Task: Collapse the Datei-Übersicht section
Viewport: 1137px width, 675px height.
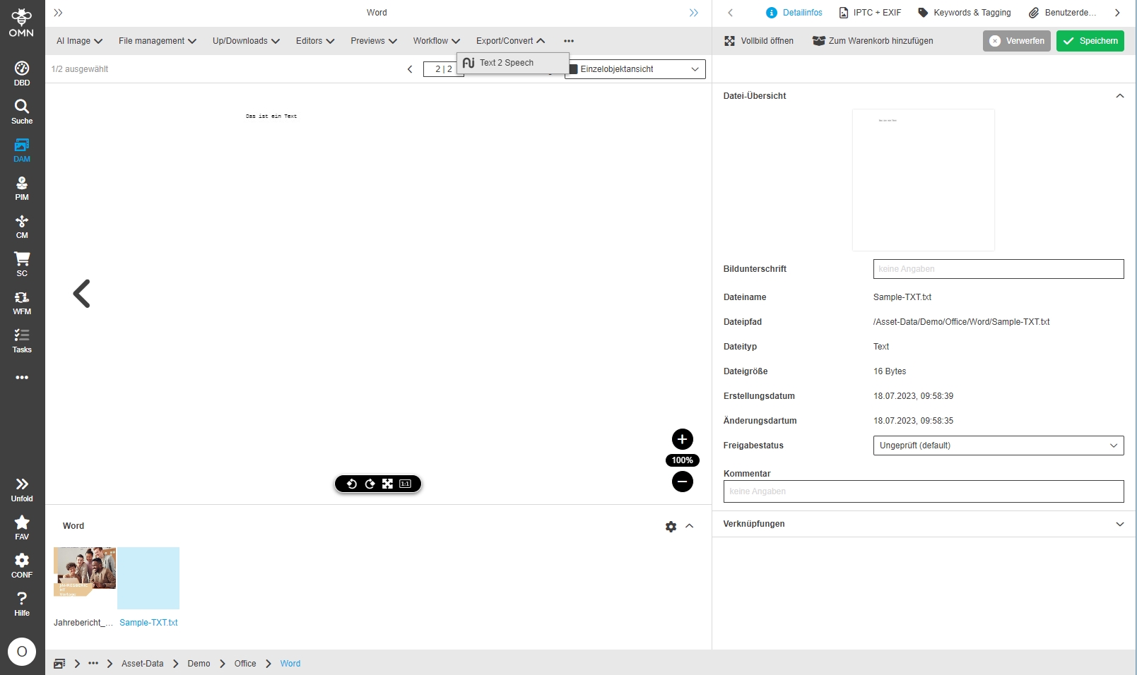Action: click(x=1120, y=96)
